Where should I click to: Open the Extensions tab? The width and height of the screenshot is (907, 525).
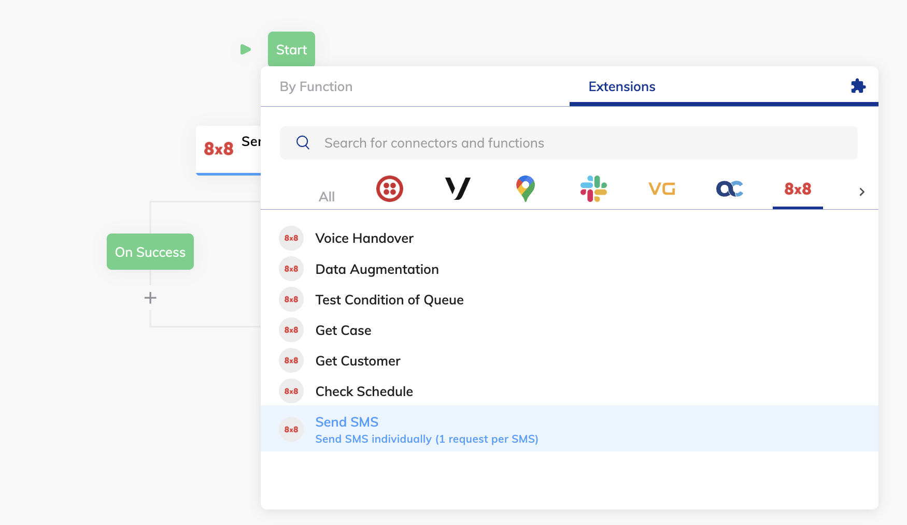point(621,86)
